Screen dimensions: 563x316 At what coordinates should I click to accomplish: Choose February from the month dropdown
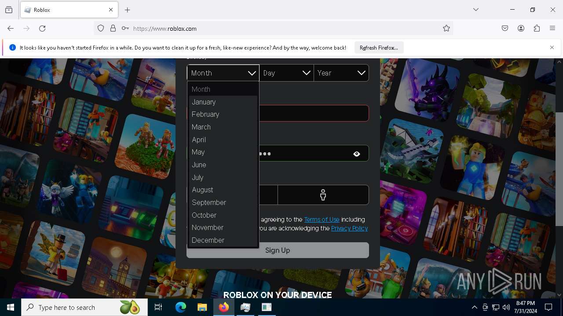coord(223,114)
